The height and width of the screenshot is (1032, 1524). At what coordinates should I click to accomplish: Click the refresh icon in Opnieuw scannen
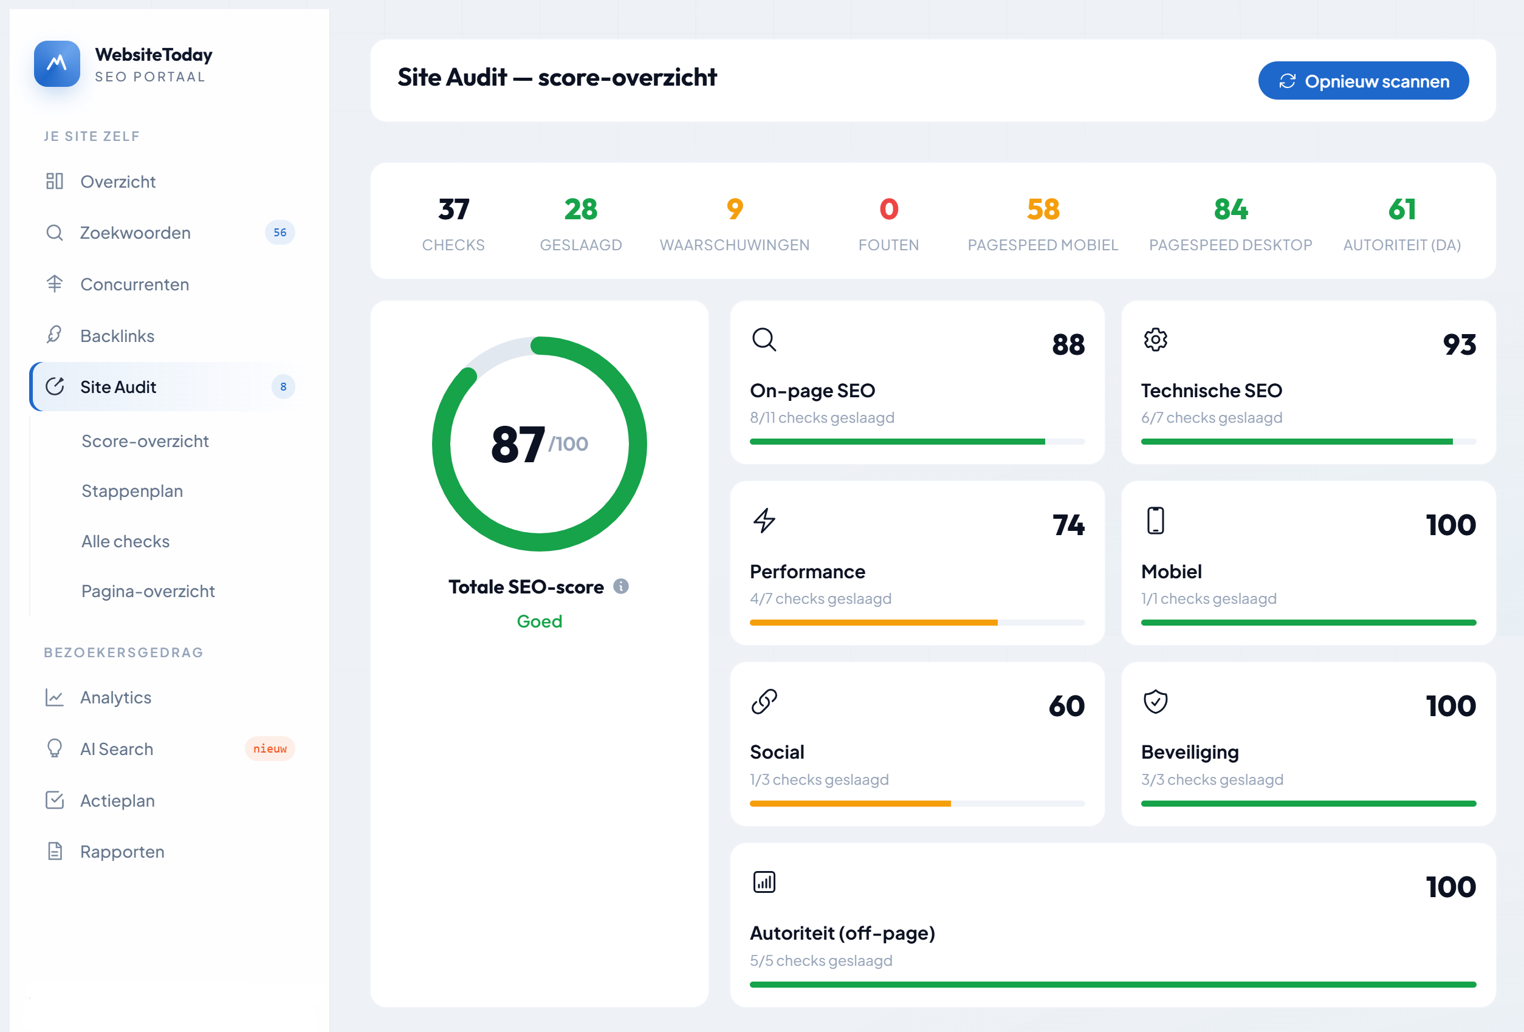pyautogui.click(x=1287, y=81)
